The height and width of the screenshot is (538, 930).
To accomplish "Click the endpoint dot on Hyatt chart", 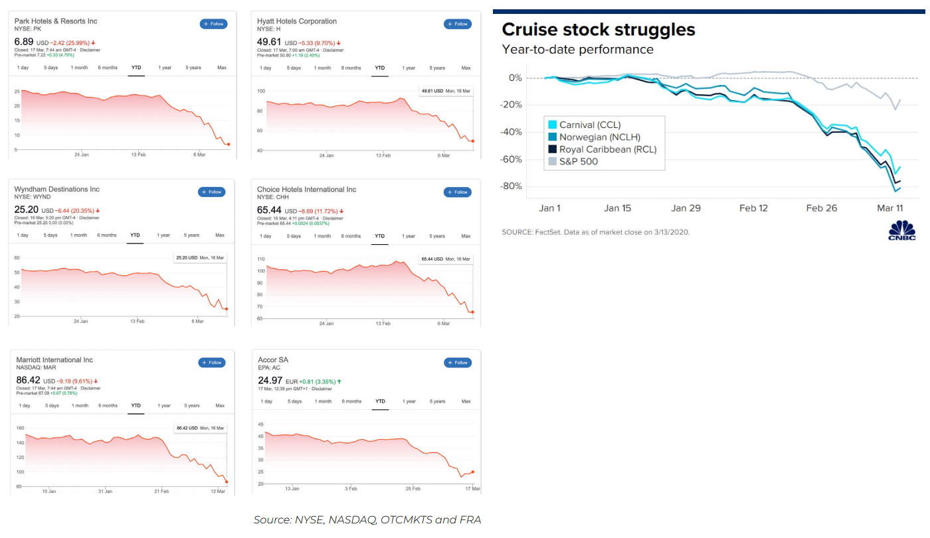I will pos(473,141).
